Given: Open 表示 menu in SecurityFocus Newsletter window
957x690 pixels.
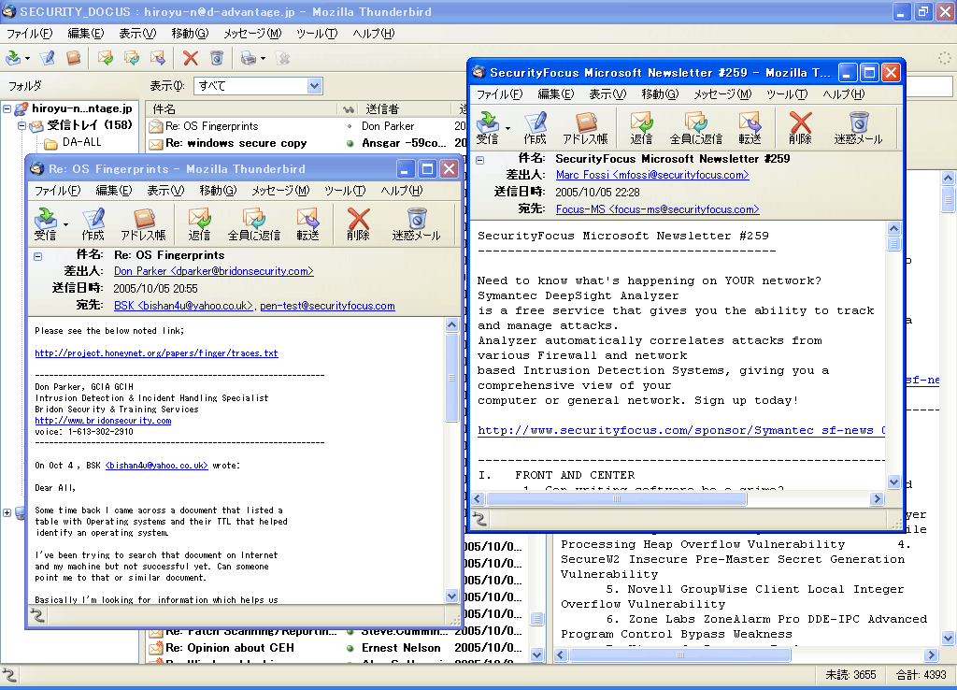Looking at the screenshot, I should (x=607, y=94).
